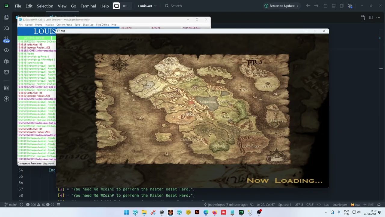Screen dimensions: 385x217
Task: Show hidden system tray icons chevron
Action: pyautogui.click(x=326, y=212)
